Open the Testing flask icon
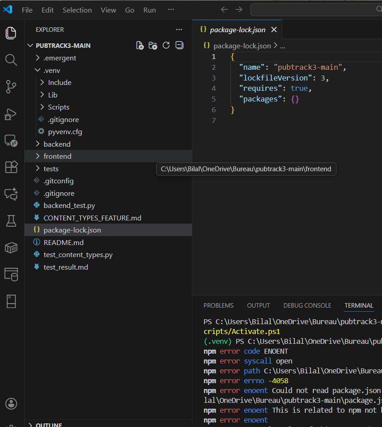The width and height of the screenshot is (382, 427). point(11,220)
